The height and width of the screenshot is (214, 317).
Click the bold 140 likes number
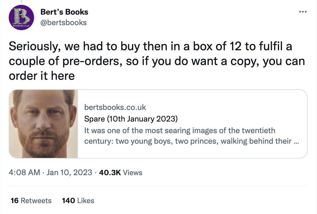click(x=68, y=201)
